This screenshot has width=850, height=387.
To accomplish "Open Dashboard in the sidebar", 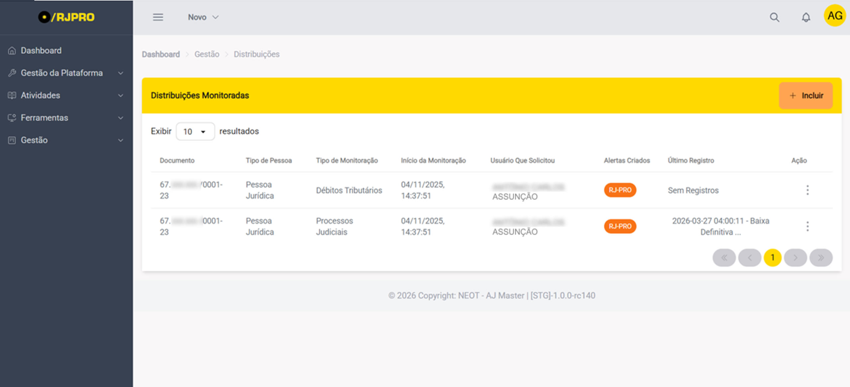I will 41,51.
